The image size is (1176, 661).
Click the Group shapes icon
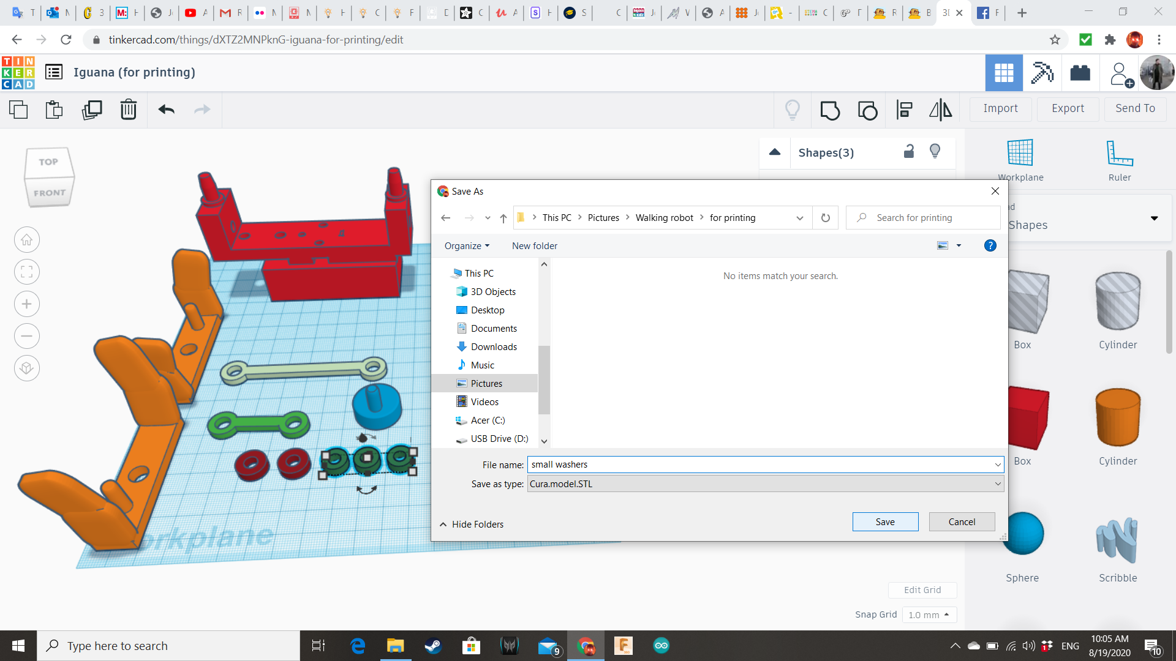(x=829, y=110)
